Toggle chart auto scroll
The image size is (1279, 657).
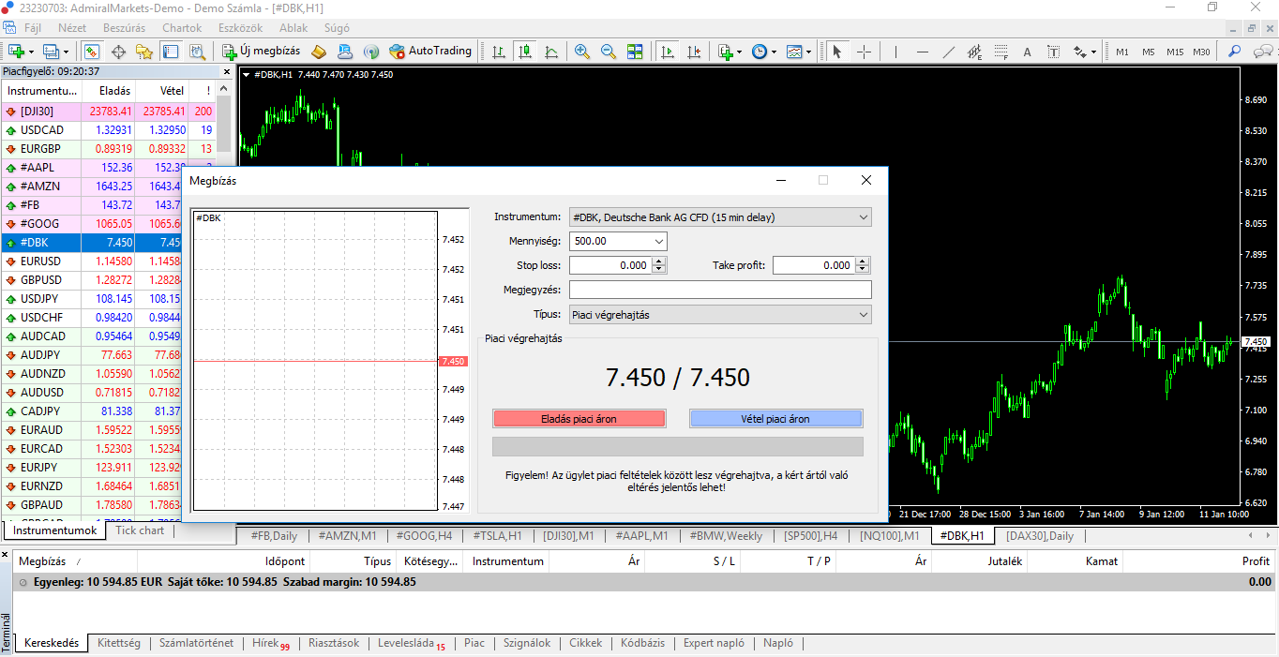[668, 52]
